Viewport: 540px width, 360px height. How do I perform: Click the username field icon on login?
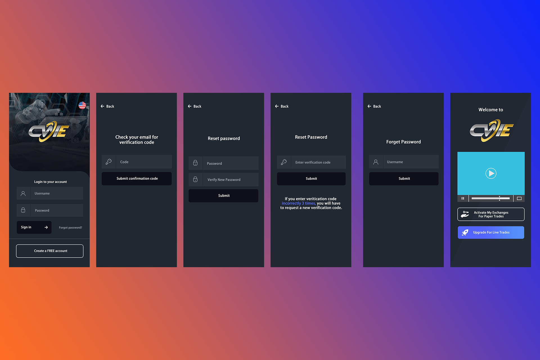[23, 193]
